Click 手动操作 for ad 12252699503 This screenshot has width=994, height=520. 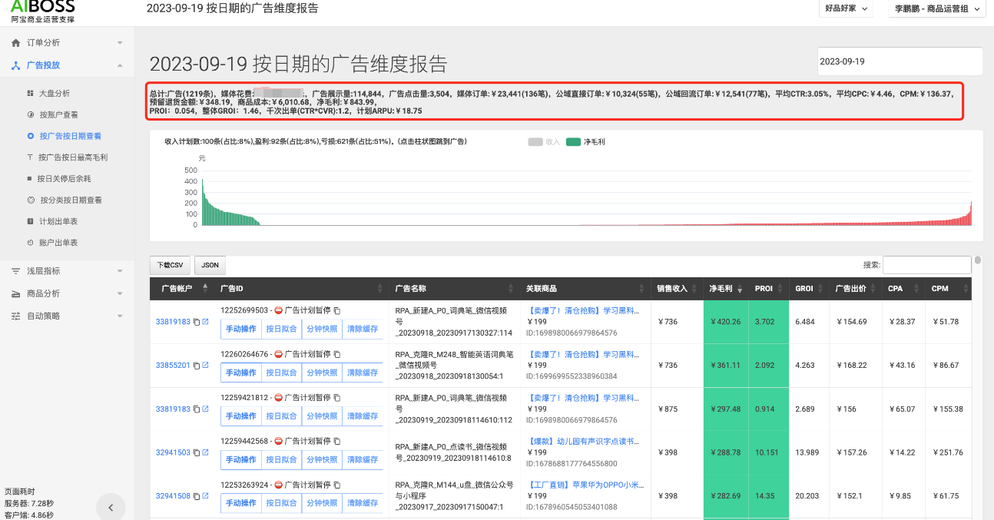click(x=241, y=329)
